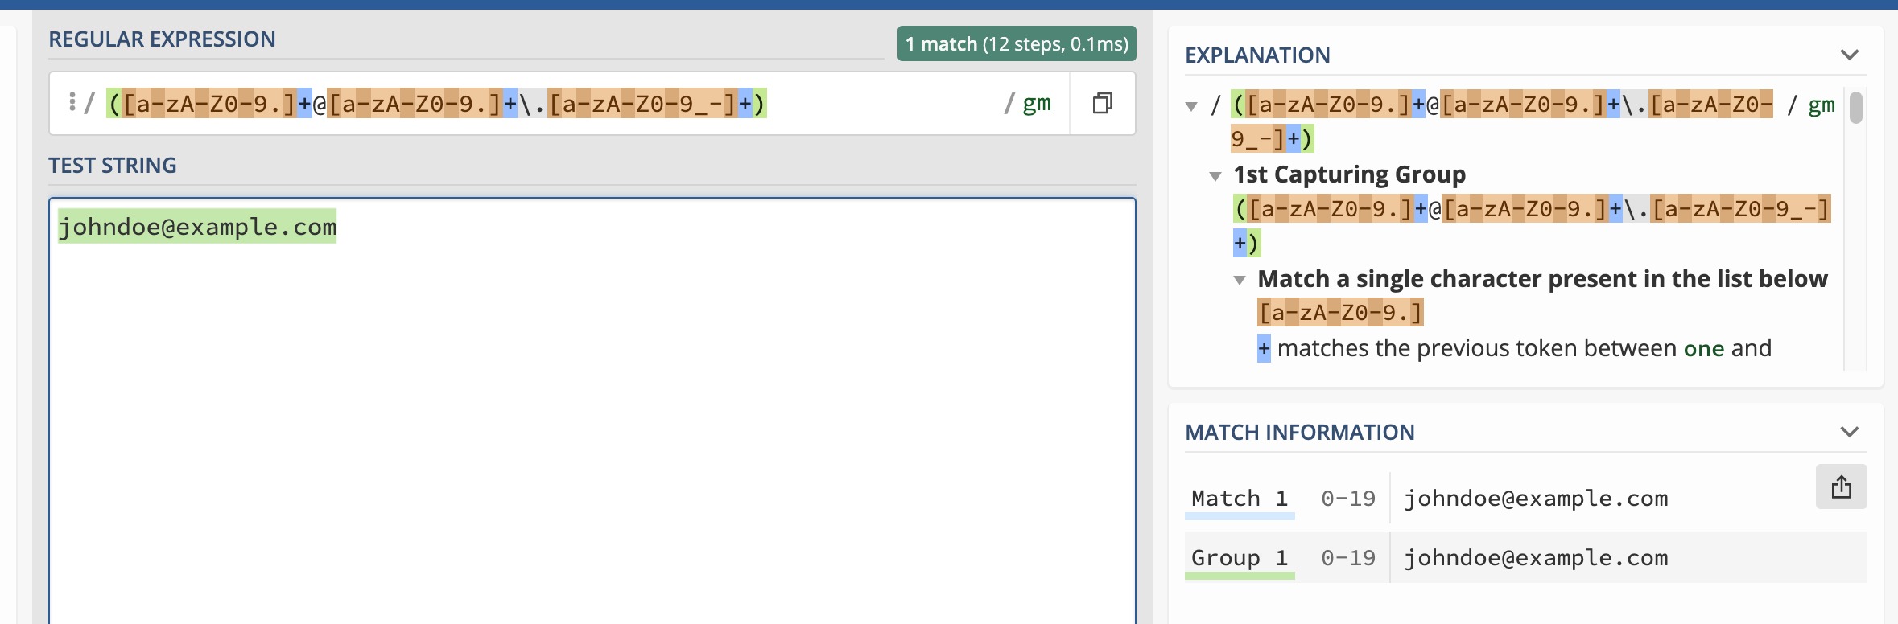The width and height of the screenshot is (1898, 624).
Task: Click the MATCH INFORMATION section title
Action: pos(1299,432)
